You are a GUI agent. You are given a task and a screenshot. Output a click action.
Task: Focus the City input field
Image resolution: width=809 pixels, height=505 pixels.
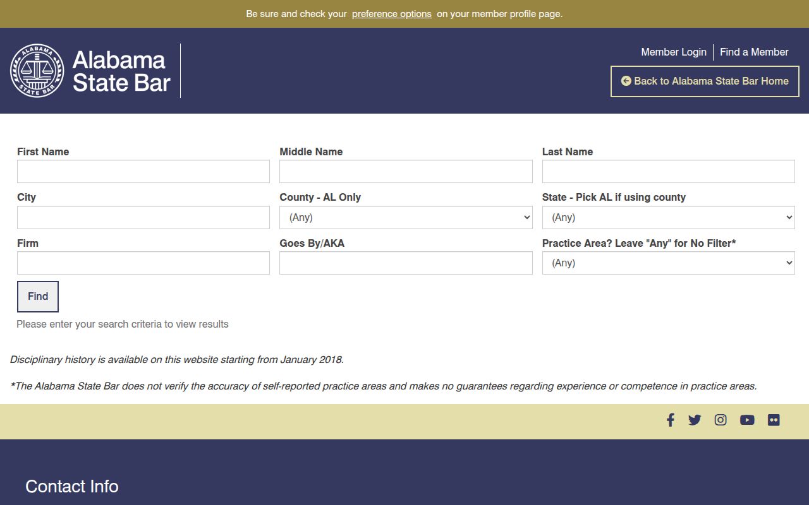pyautogui.click(x=143, y=217)
